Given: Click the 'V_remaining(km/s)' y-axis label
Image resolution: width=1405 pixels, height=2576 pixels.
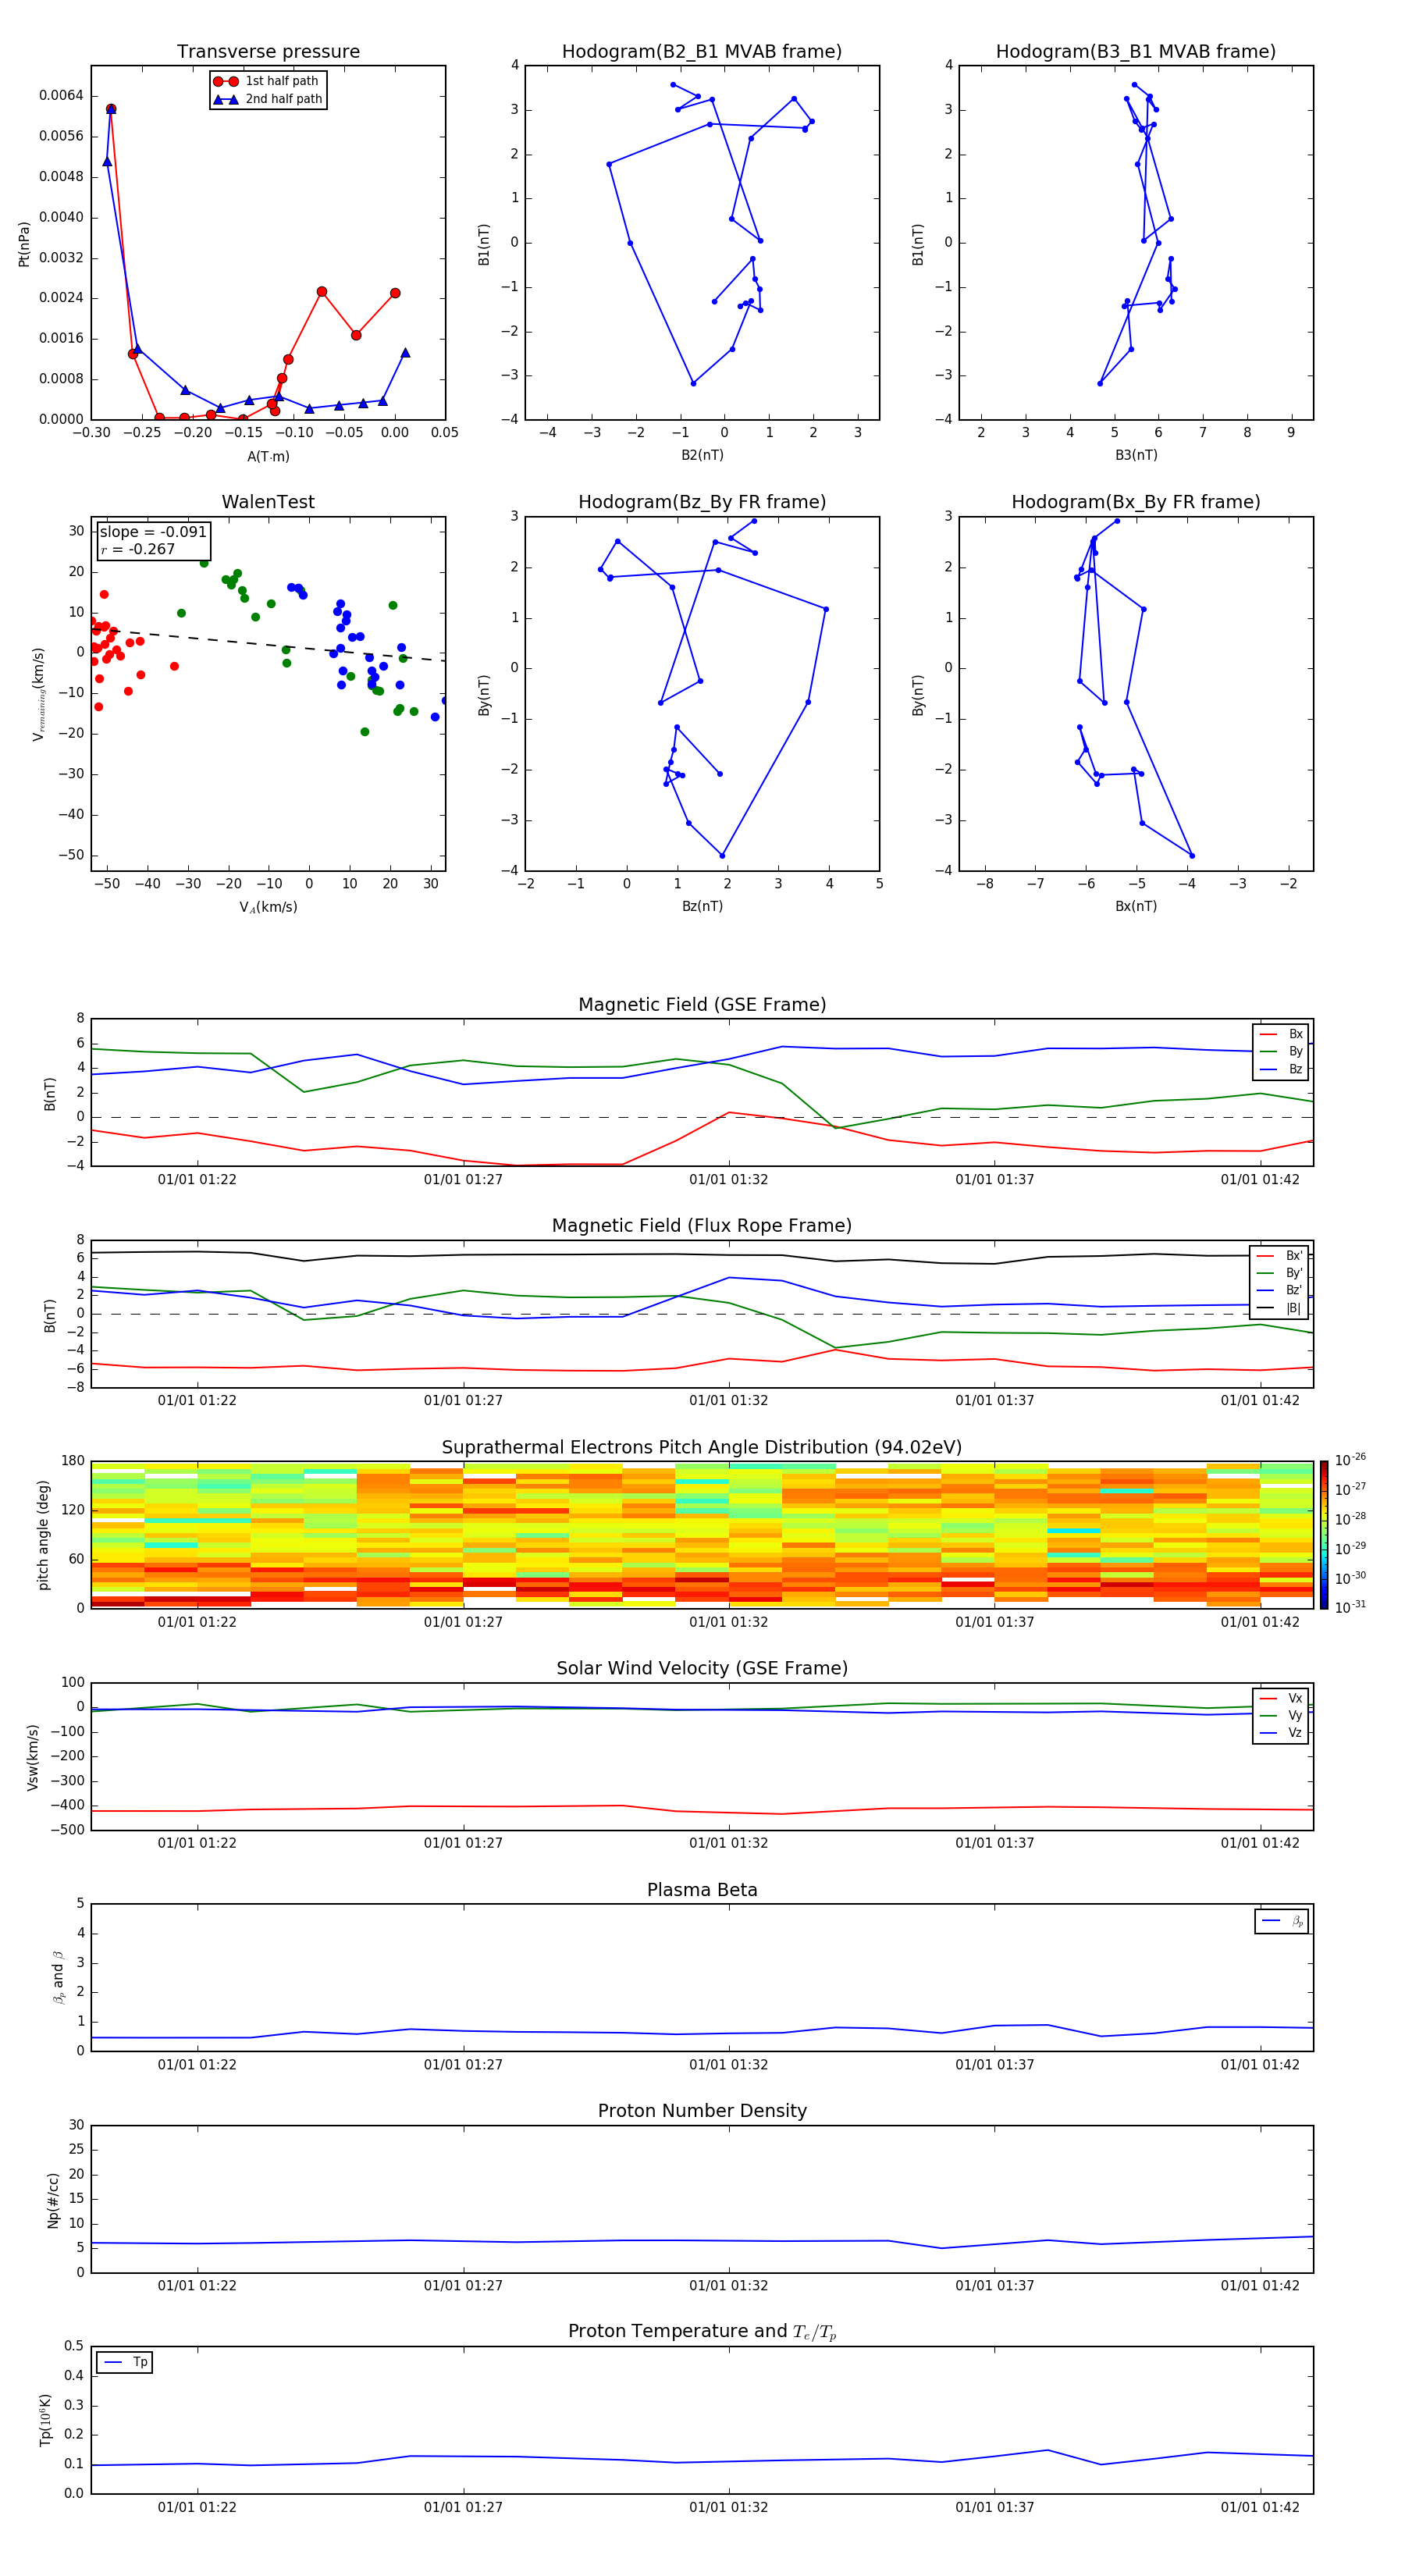Looking at the screenshot, I should click(x=38, y=694).
